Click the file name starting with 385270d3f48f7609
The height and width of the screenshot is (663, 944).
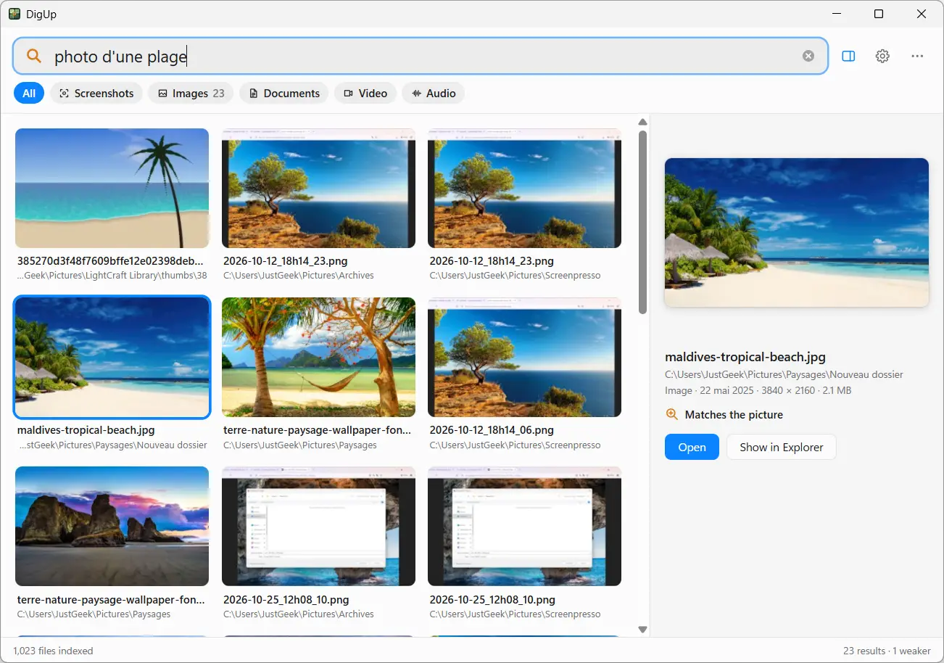coord(111,261)
